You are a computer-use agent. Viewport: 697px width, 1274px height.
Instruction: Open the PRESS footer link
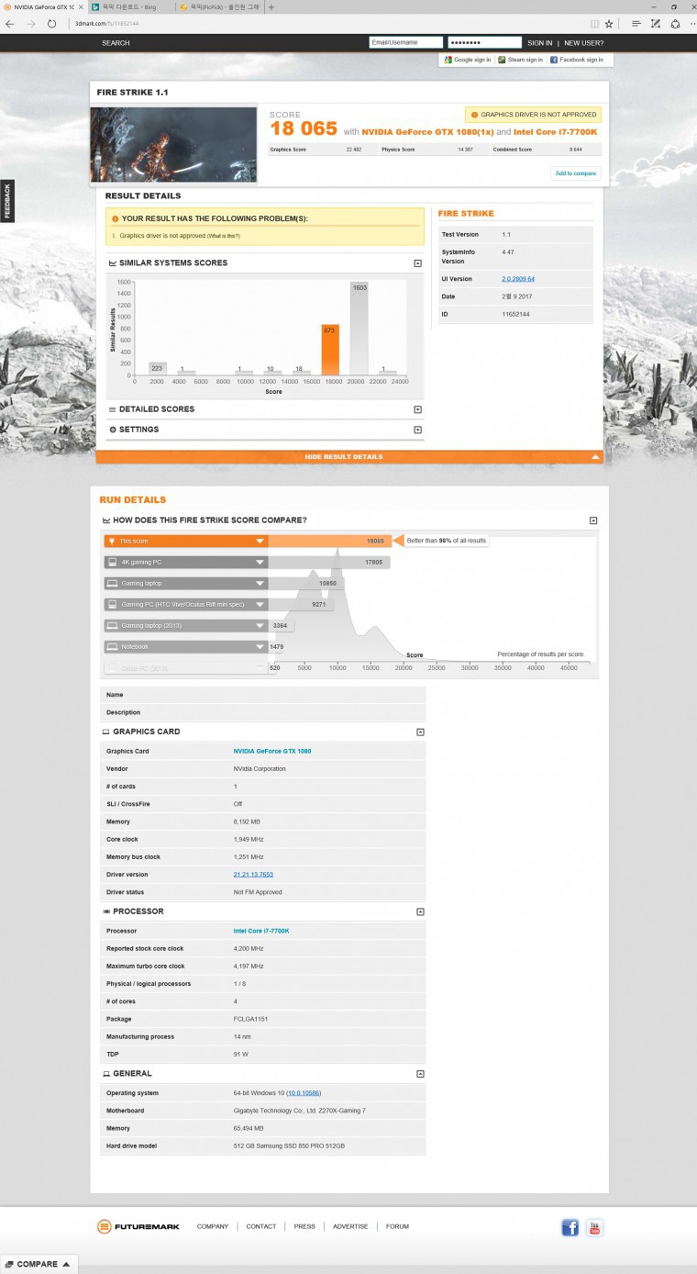coord(304,1226)
